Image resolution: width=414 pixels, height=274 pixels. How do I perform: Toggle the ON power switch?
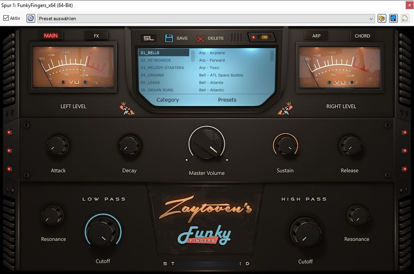point(262,37)
